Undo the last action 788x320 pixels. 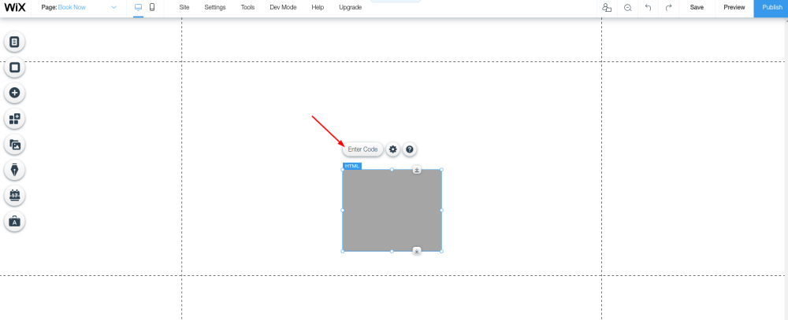[x=648, y=7]
